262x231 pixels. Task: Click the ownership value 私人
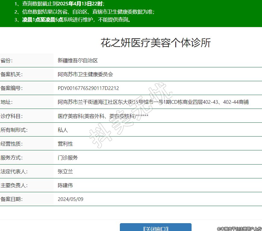[63, 130]
